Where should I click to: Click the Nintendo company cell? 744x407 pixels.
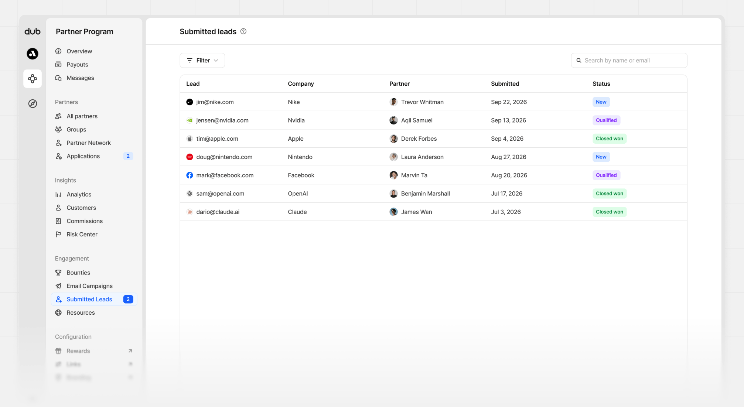[x=300, y=157]
